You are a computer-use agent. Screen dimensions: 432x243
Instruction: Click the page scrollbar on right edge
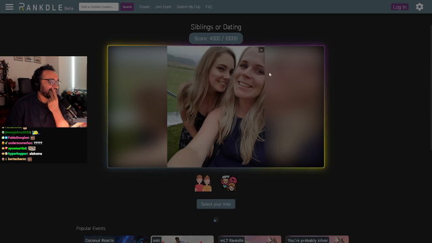(x=431, y=88)
